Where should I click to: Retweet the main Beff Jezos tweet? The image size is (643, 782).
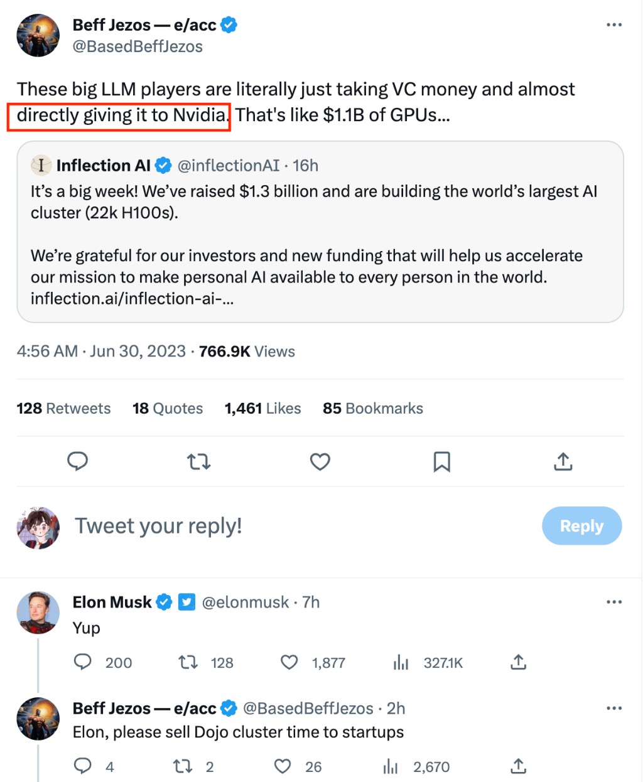pos(198,462)
